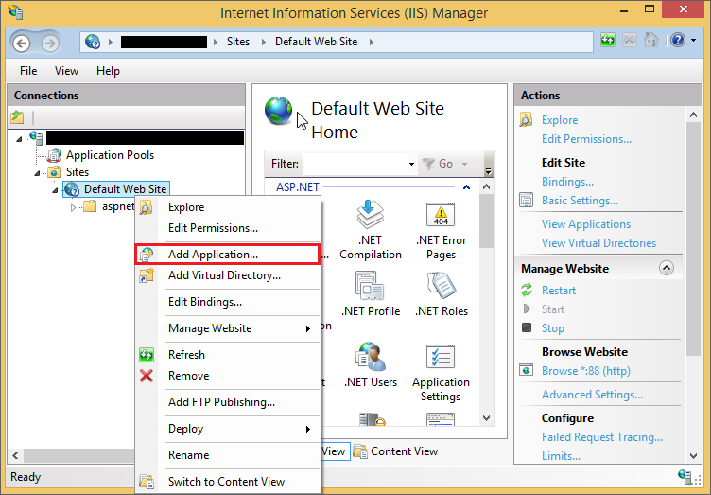This screenshot has height=495, width=711.
Task: Click Sites in the address breadcrumb
Action: pos(238,42)
